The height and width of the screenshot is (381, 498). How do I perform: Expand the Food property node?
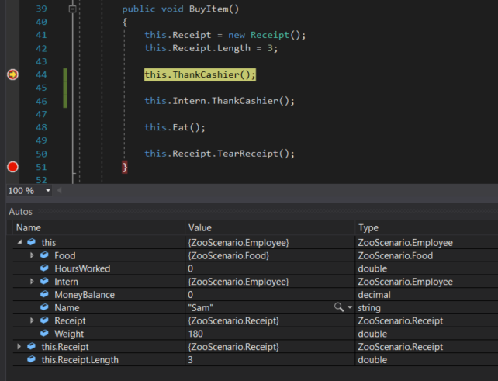(32, 256)
